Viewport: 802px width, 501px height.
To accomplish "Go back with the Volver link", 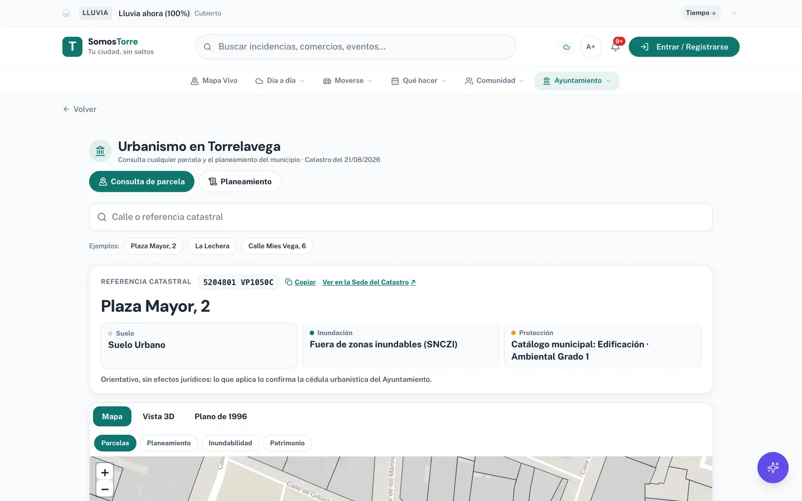I will (79, 109).
